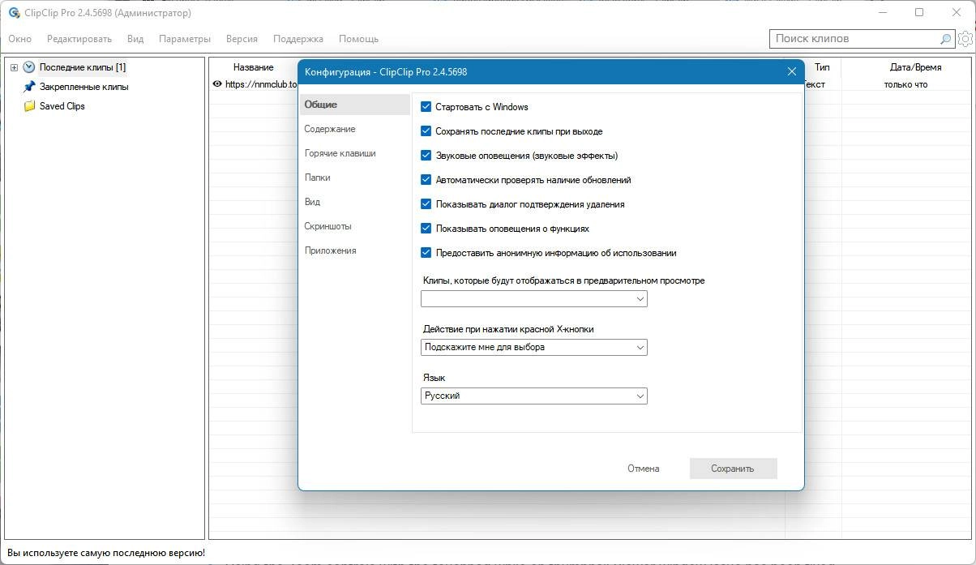Click status text about latest version
This screenshot has width=976, height=565.
click(x=106, y=554)
